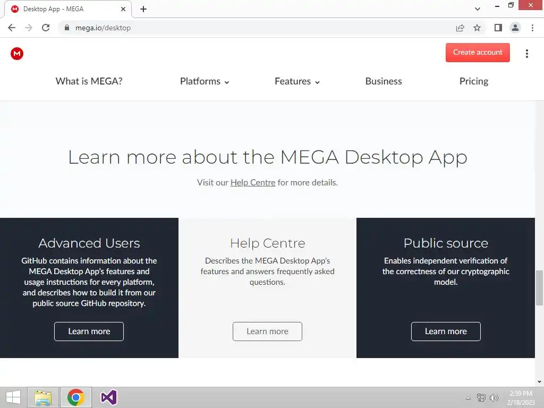The image size is (544, 408).
Task: Click the page vertical scrollbar thumb
Action: [x=539, y=287]
